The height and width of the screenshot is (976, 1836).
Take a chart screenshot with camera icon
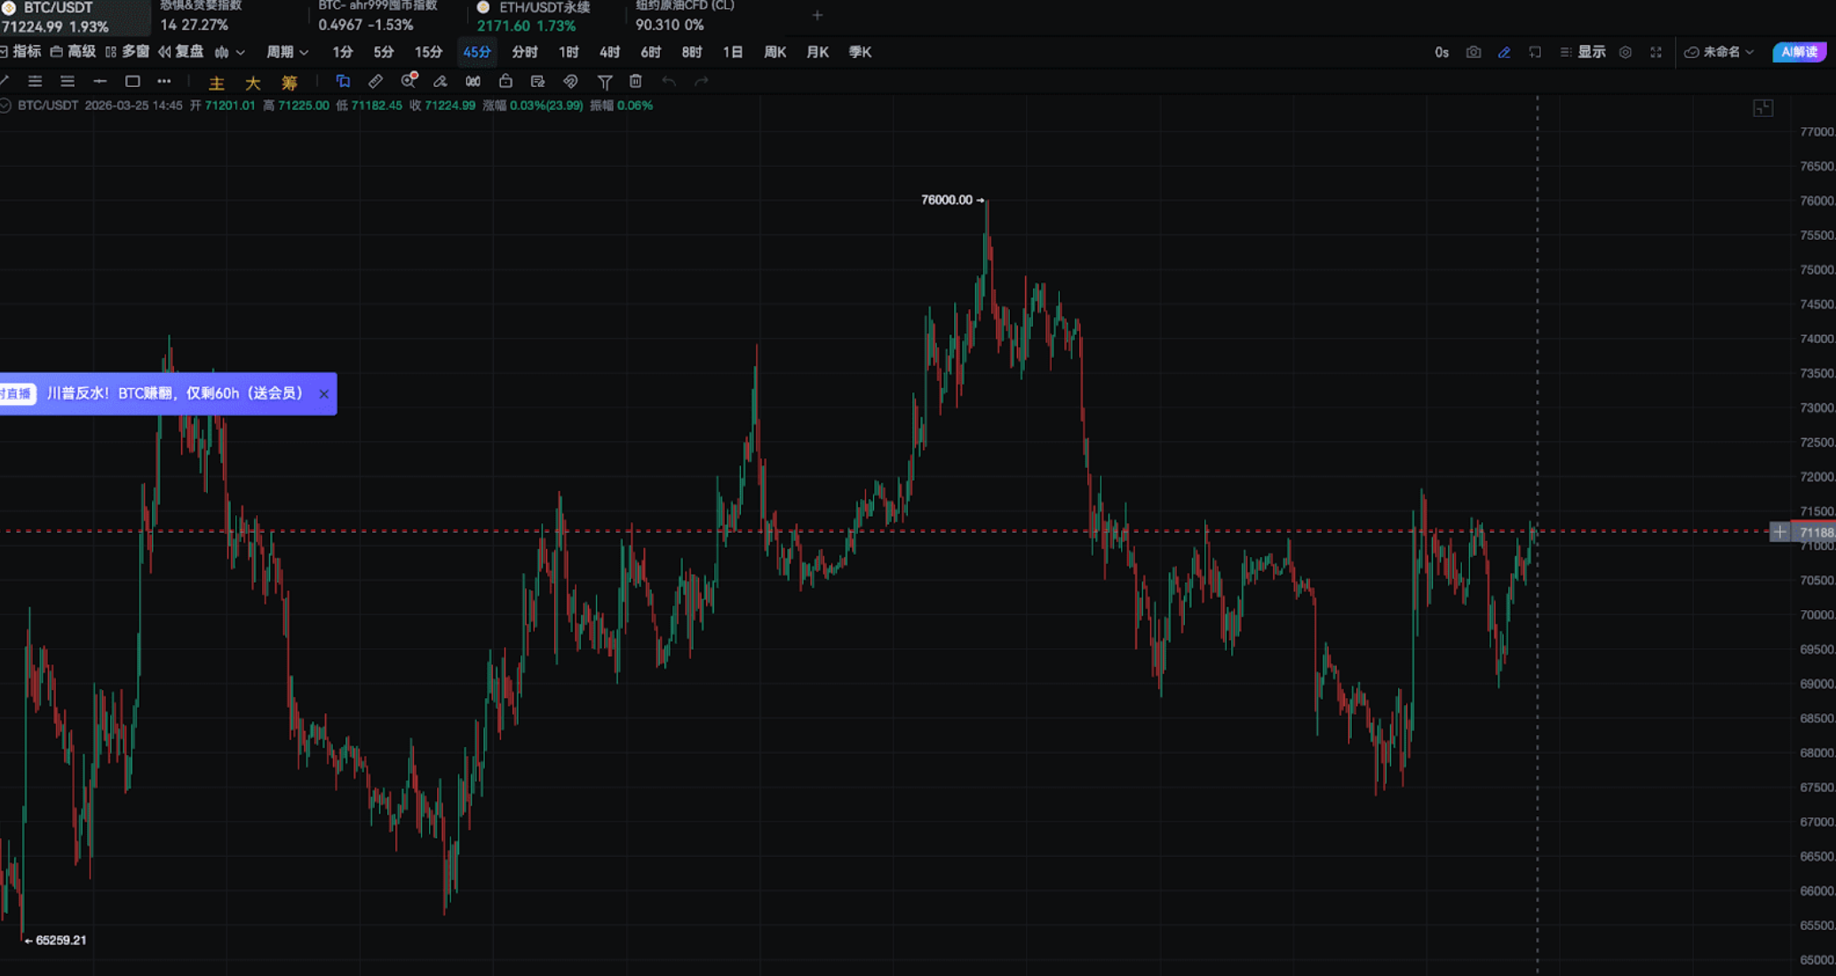[x=1473, y=52]
